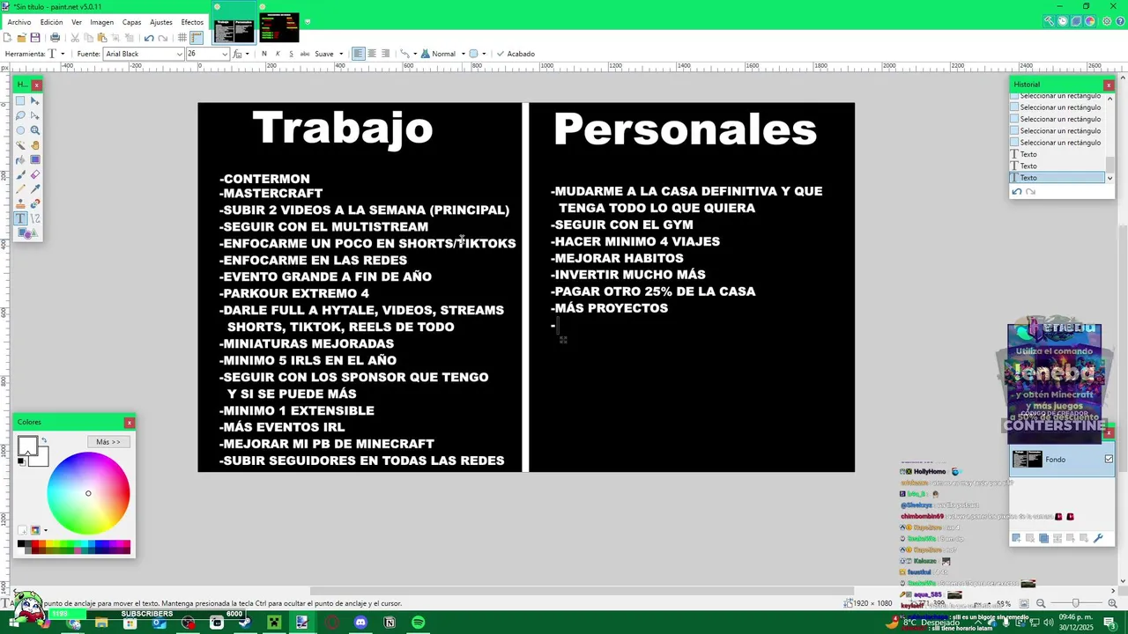Click the New file icon
Viewport: 1128px width, 634px height.
click(x=7, y=38)
